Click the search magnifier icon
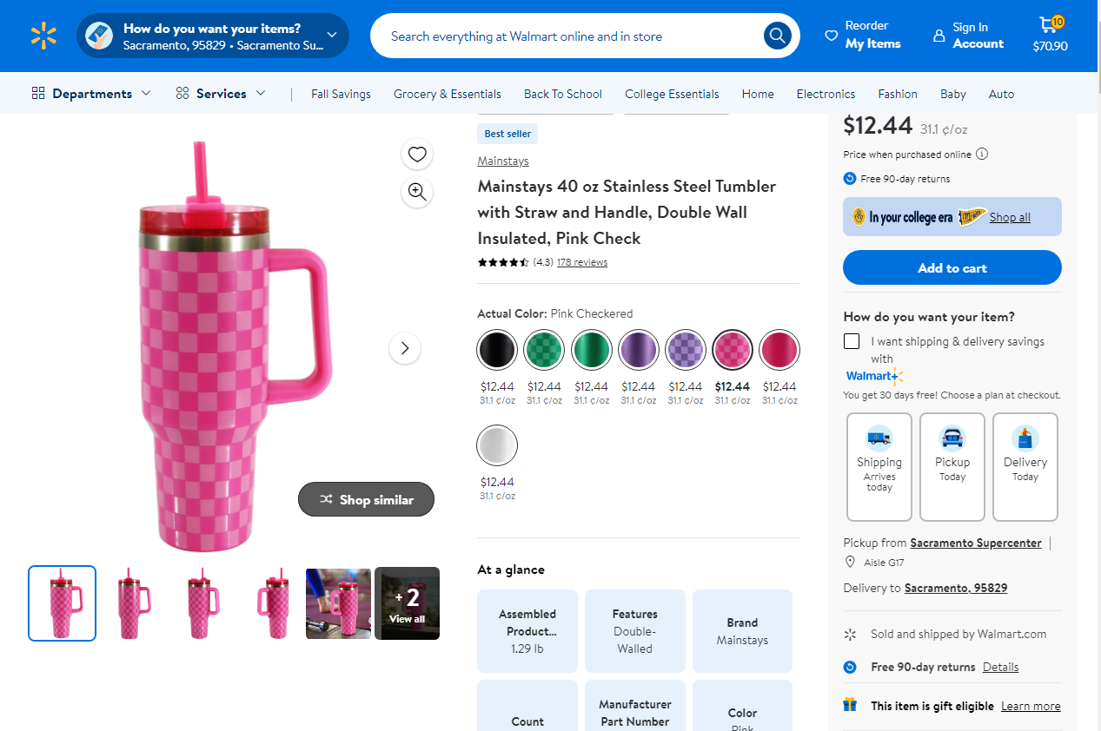 coord(776,36)
